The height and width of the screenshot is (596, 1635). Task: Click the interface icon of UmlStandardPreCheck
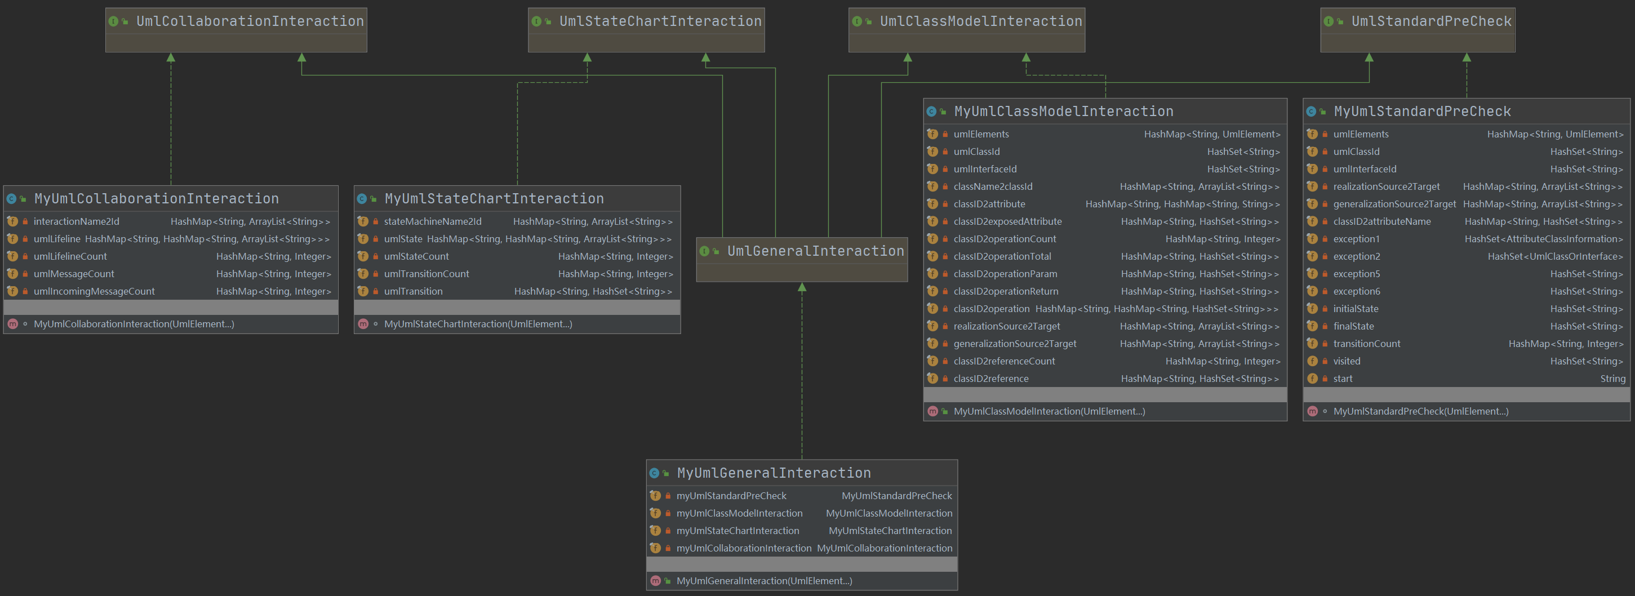point(1329,21)
